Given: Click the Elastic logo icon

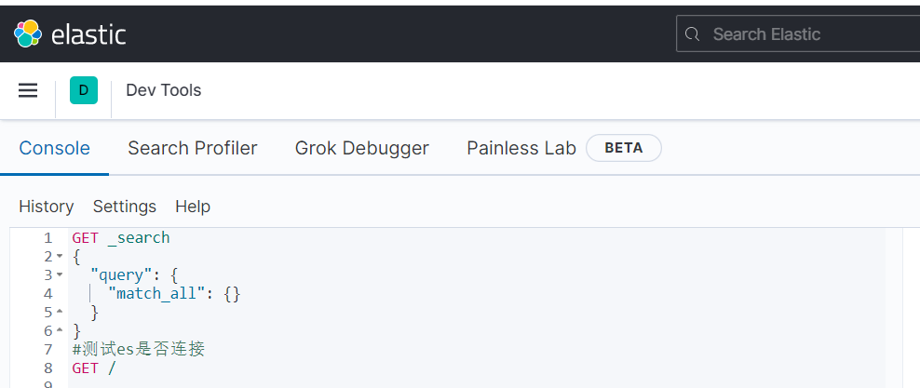Looking at the screenshot, I should [28, 34].
